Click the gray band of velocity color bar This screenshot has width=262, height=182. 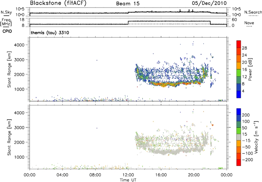click(239, 137)
